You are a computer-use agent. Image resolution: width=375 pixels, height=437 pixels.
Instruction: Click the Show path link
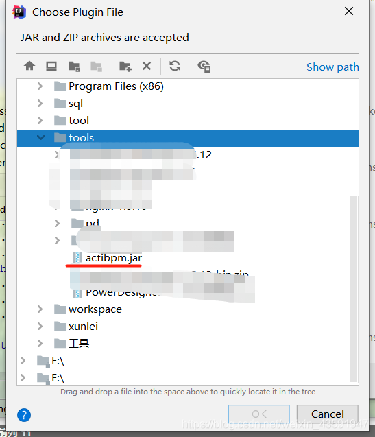tap(332, 67)
